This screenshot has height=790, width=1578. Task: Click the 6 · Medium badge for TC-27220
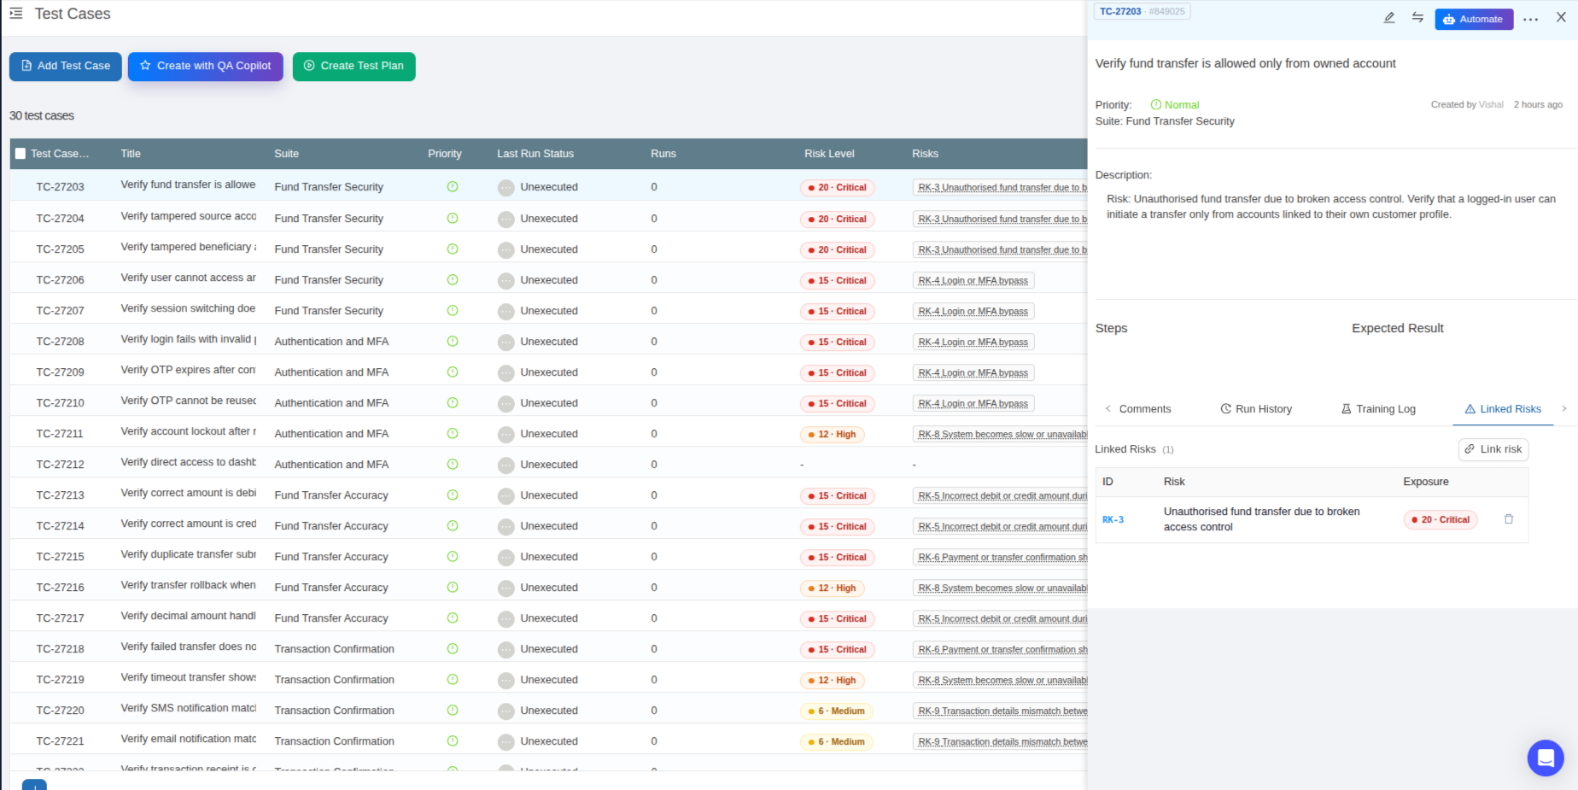point(837,711)
